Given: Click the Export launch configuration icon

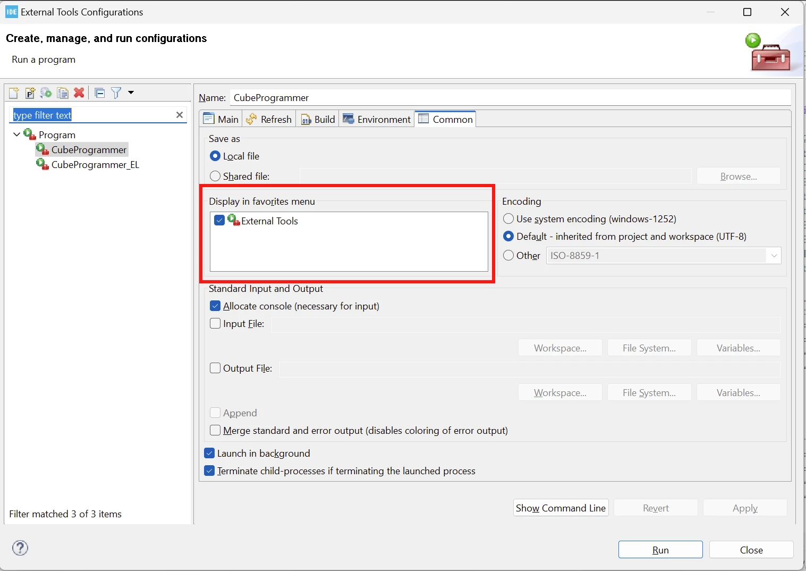Looking at the screenshot, I should 46,93.
